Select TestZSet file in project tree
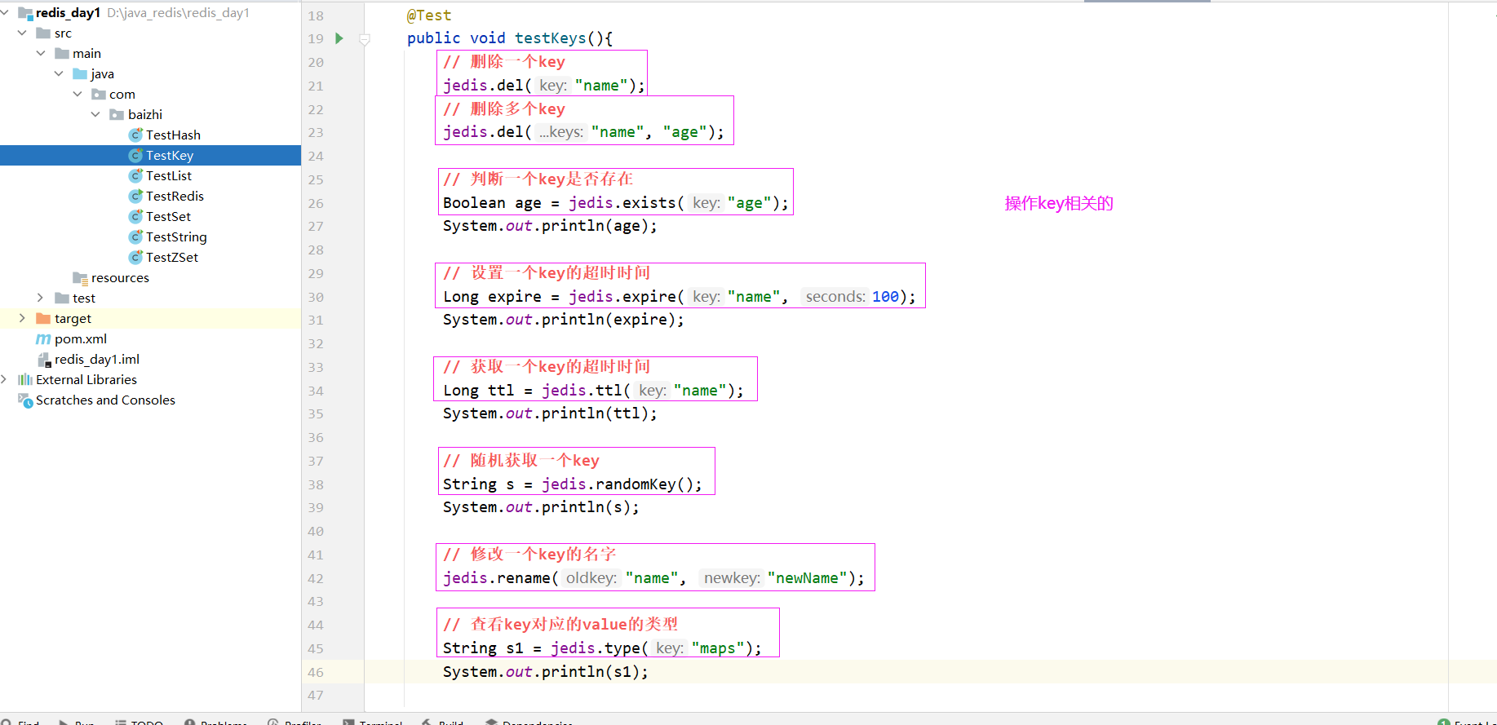Viewport: 1497px width, 725px height. (x=172, y=257)
